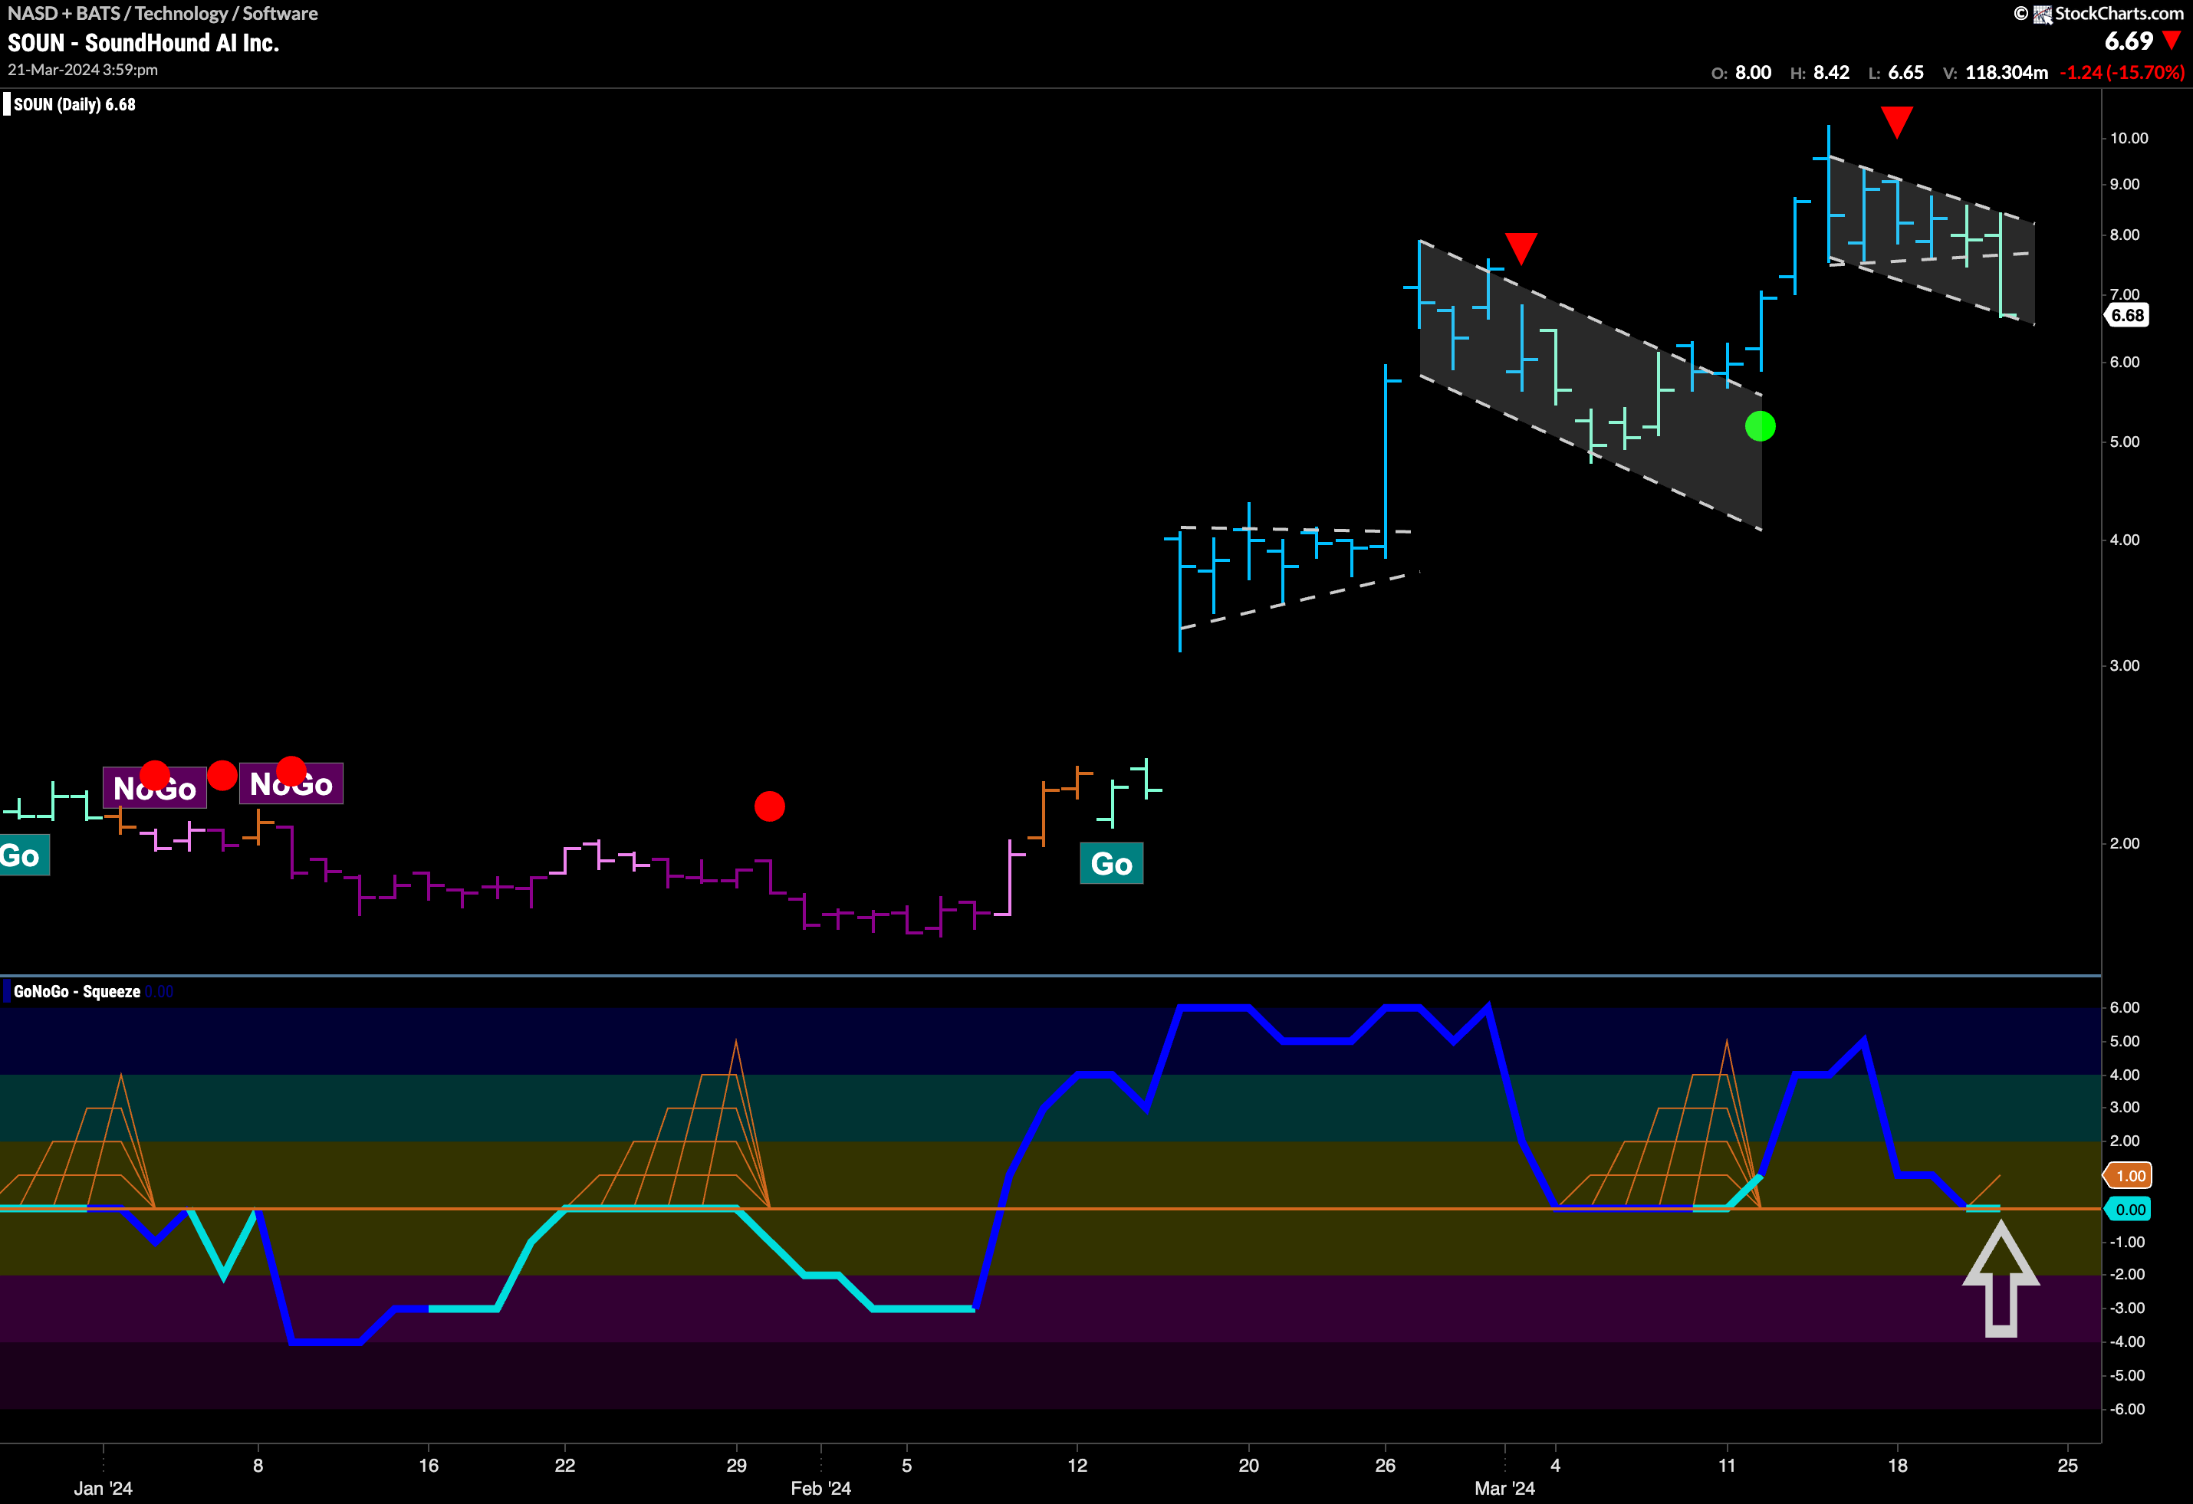Click the teal Go label at the chart's left edge
The image size is (2193, 1504).
pyautogui.click(x=23, y=855)
